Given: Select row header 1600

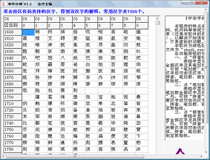Looking at the screenshot, I should click(13, 32).
